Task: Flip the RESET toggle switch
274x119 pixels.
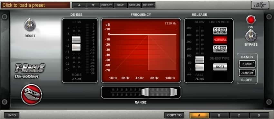Action: pos(30,25)
